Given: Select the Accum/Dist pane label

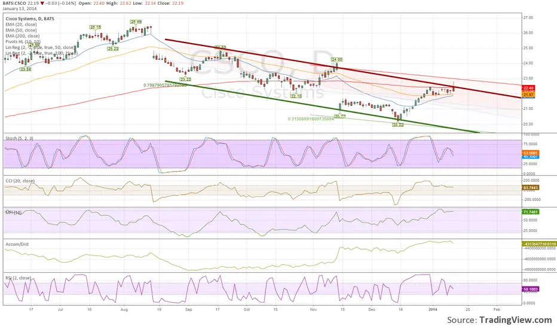Looking at the screenshot, I should tap(17, 244).
